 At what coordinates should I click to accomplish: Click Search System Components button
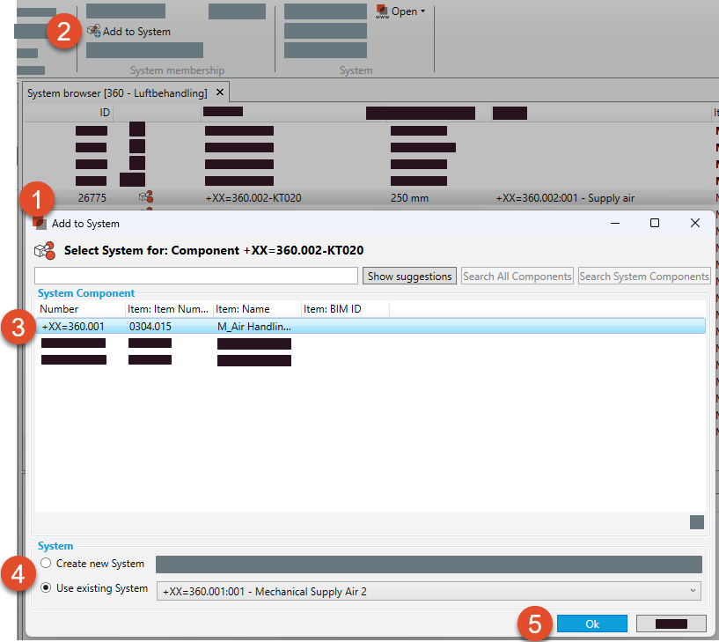point(643,276)
